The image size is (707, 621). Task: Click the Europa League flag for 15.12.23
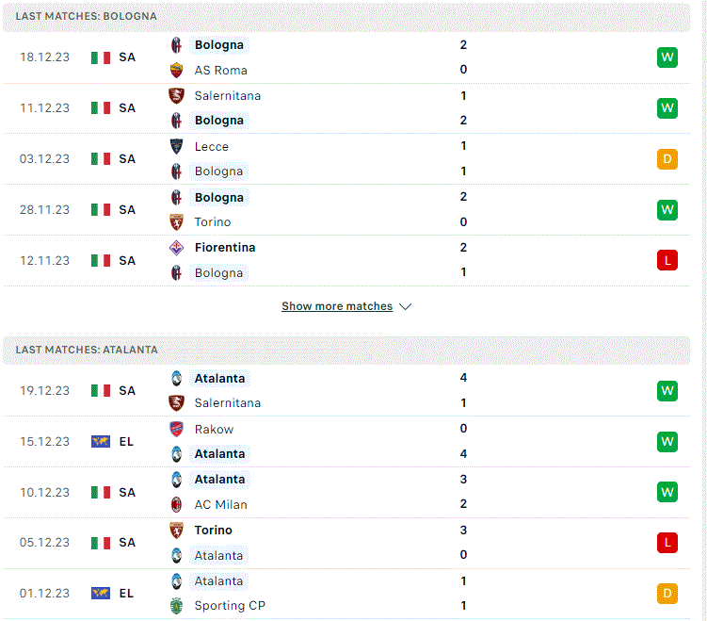(x=101, y=441)
